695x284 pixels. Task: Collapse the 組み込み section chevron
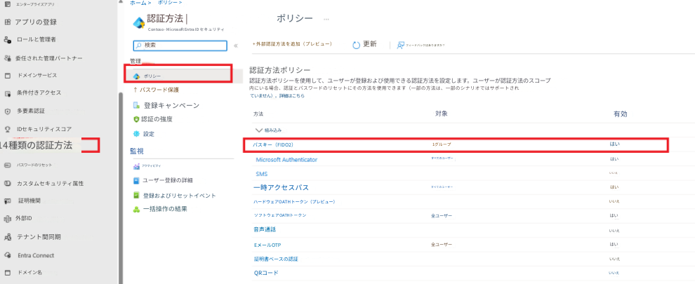click(x=259, y=130)
